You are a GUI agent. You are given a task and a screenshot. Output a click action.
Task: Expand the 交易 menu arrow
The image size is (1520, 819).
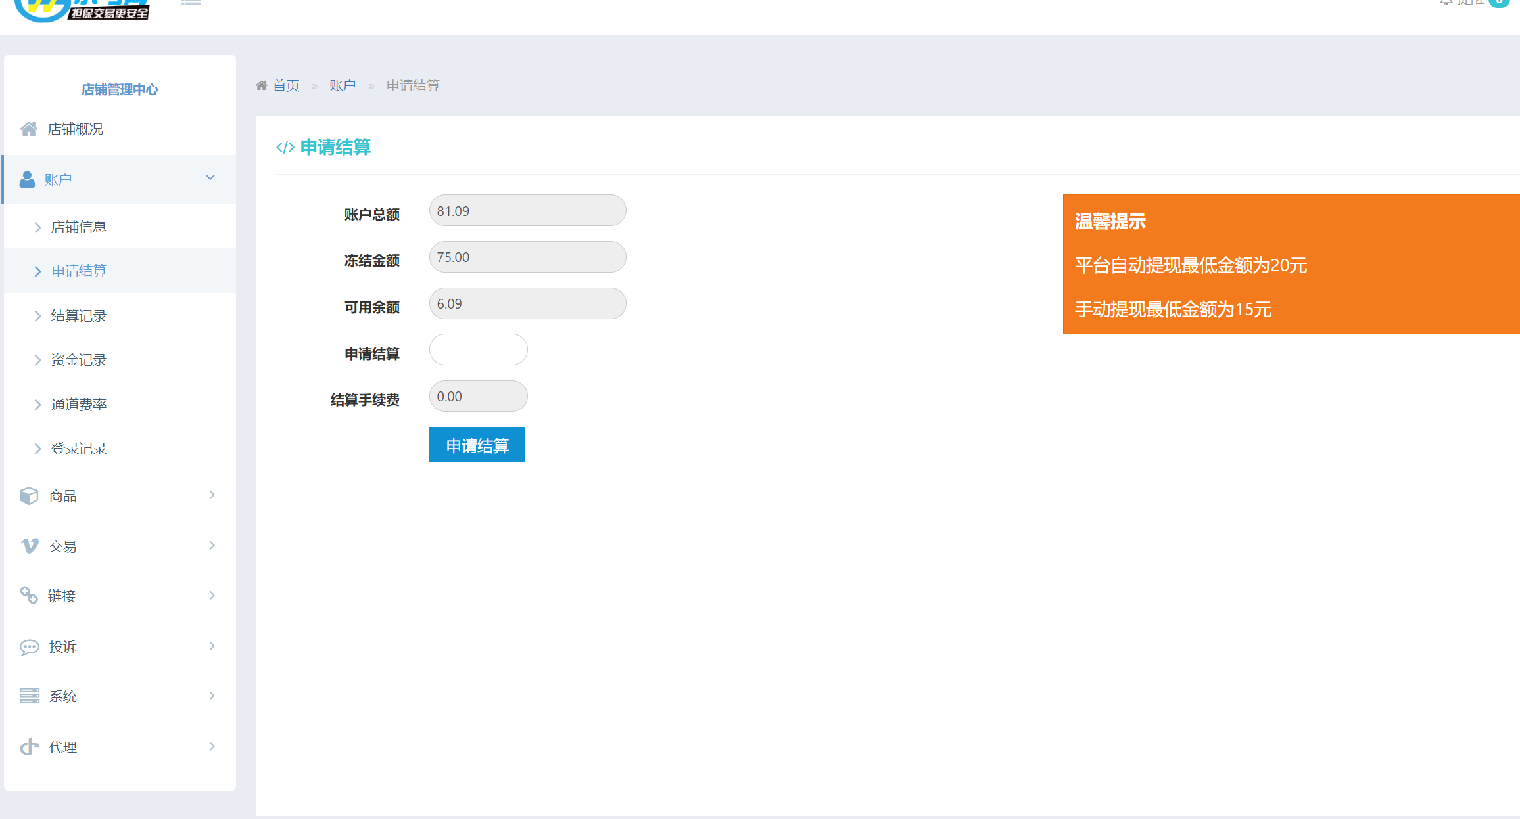[x=212, y=546]
